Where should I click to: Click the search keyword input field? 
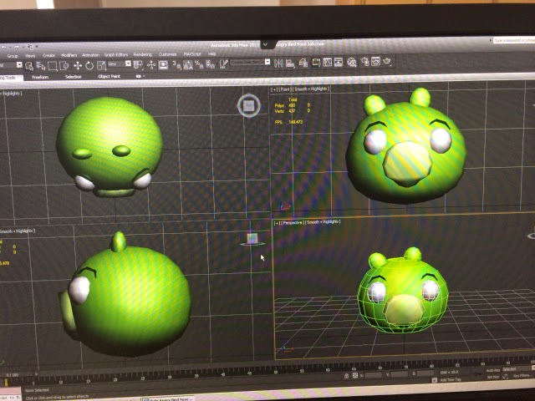[x=514, y=41]
